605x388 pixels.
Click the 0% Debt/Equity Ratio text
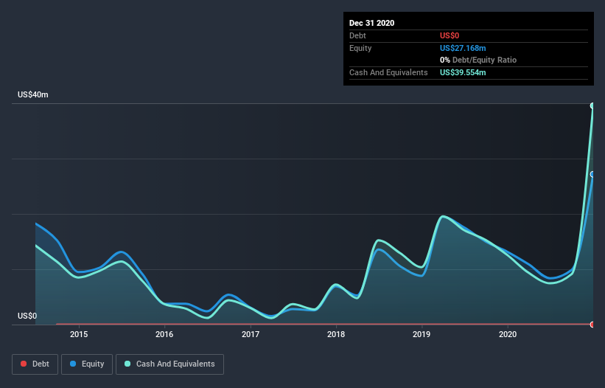(x=478, y=60)
